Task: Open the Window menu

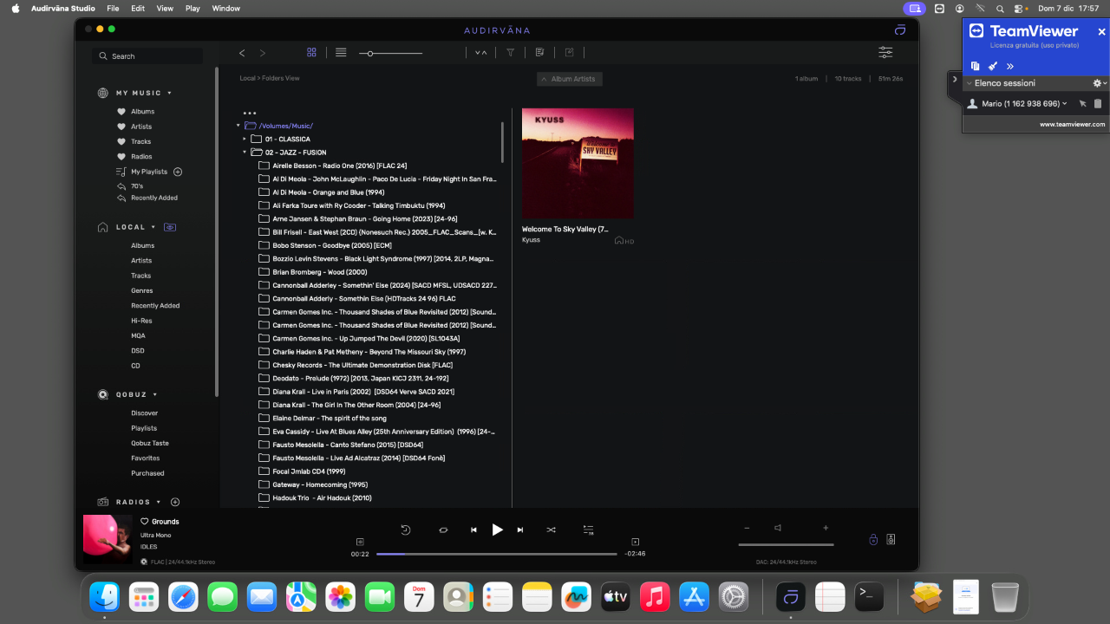Action: tap(225, 8)
